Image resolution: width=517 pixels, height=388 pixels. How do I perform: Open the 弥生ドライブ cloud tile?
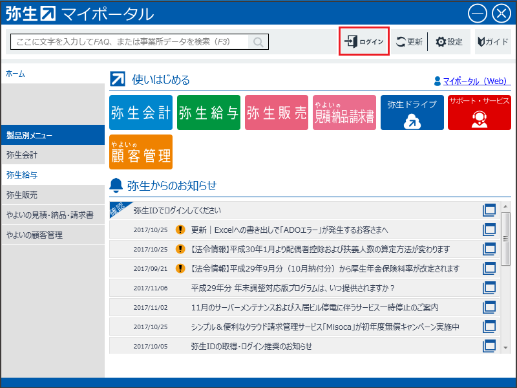[x=412, y=113]
